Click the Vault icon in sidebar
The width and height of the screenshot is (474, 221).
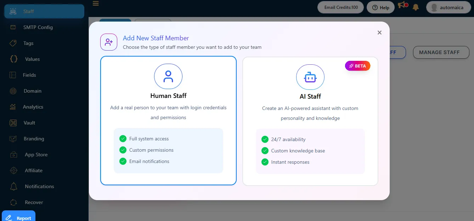(x=13, y=123)
